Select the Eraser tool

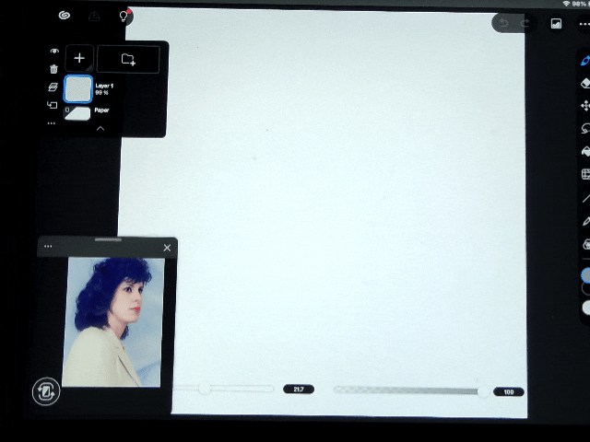(585, 83)
